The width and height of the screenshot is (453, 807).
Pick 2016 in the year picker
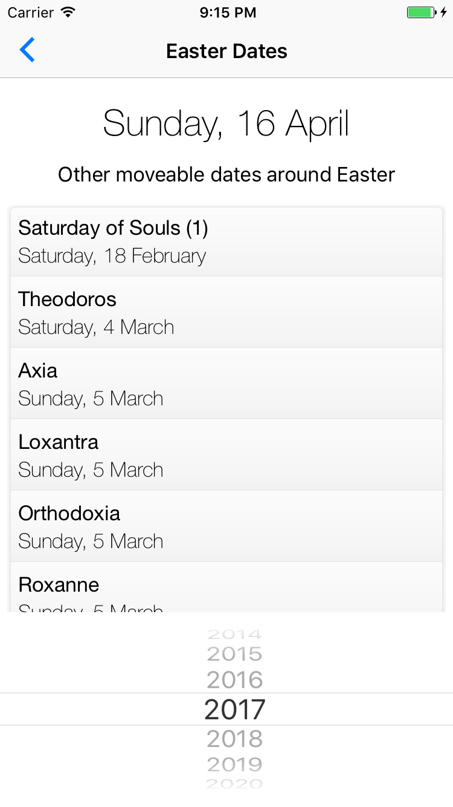click(x=235, y=680)
